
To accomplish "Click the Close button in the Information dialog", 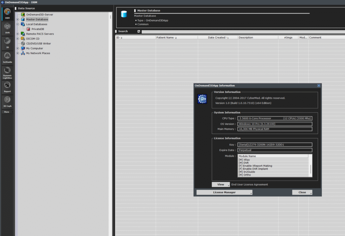I will [302, 193].
